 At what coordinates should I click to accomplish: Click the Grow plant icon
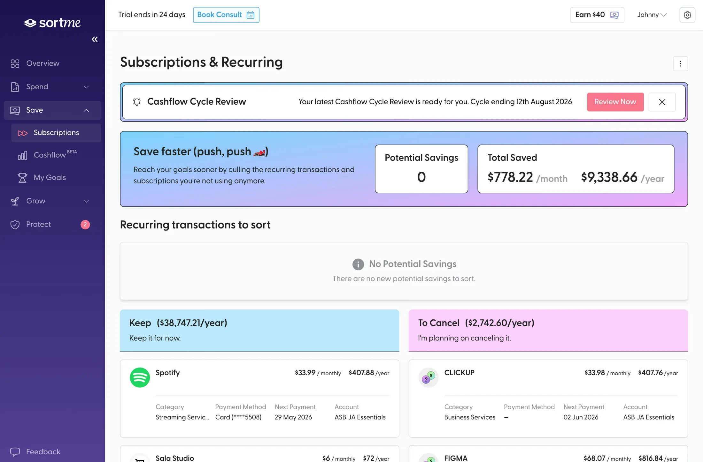[x=15, y=201]
